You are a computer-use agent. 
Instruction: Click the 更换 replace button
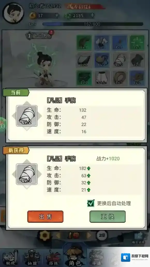[108, 217]
